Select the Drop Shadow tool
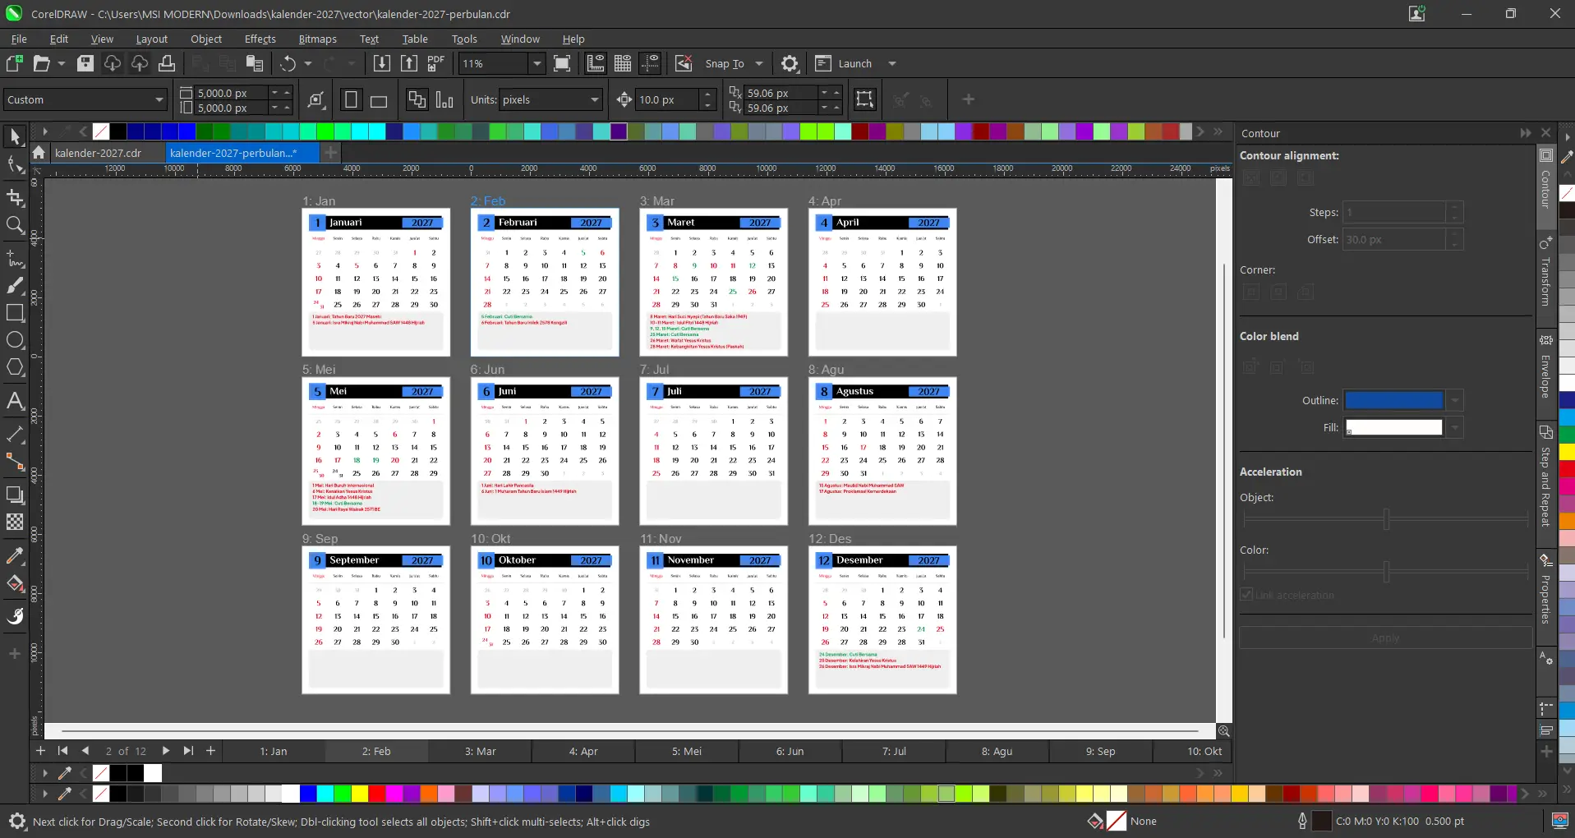Image resolution: width=1575 pixels, height=838 pixels. tap(15, 494)
